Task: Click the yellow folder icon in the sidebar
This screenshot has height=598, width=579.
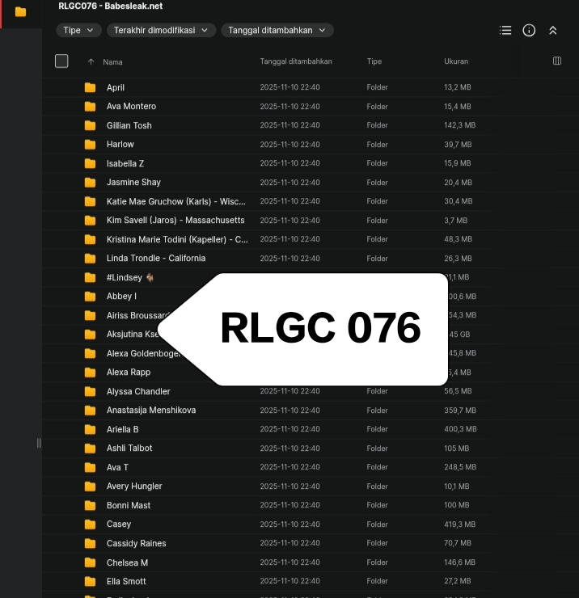Action: tap(20, 12)
